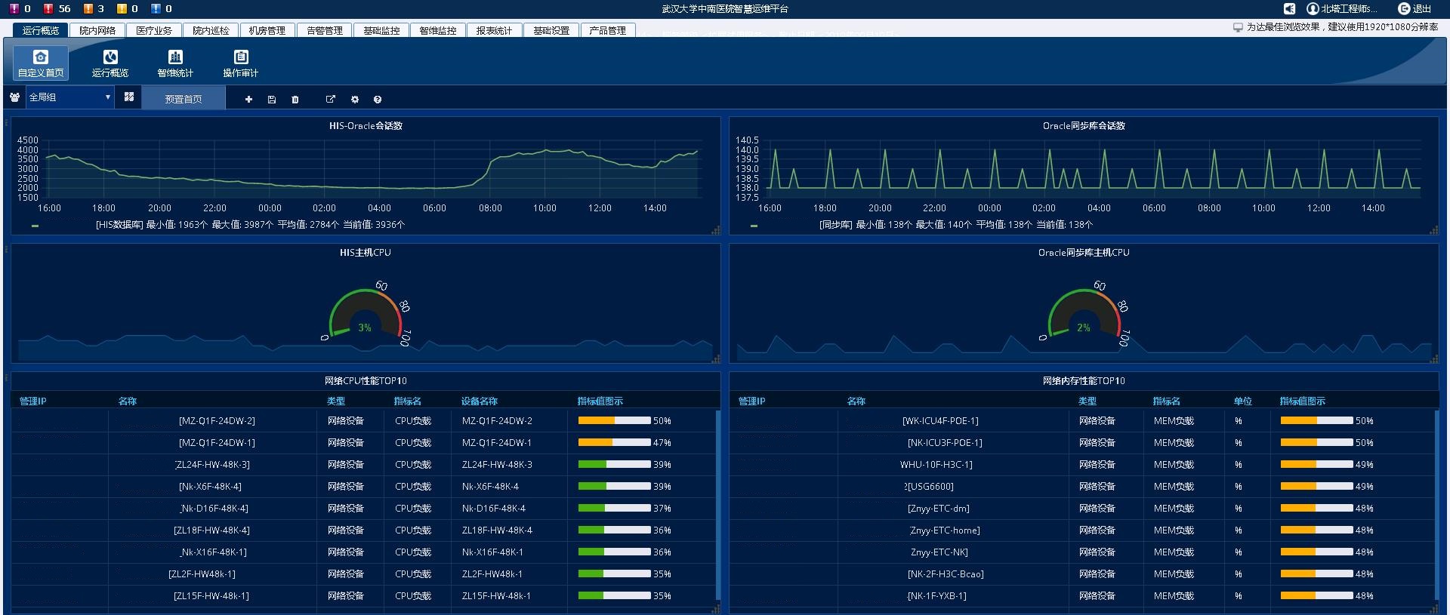Open 智维统计 statistics icon

tap(175, 63)
